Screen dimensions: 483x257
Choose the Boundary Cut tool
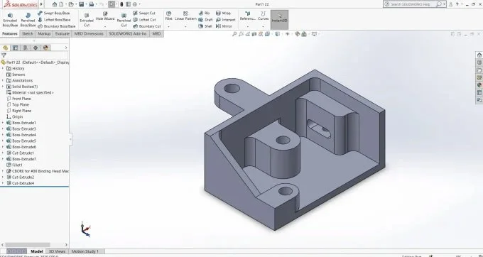[147, 26]
